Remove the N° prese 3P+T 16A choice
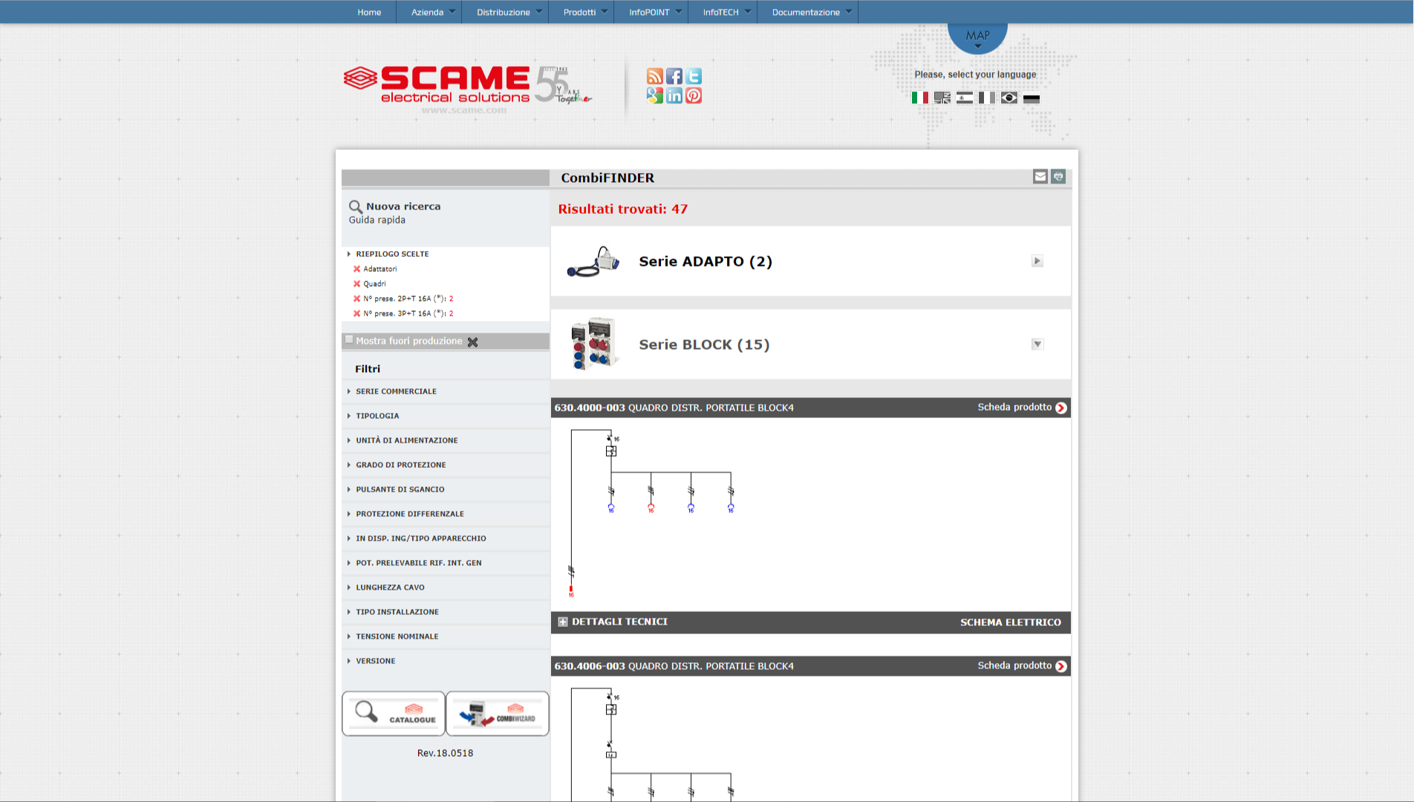Image resolution: width=1414 pixels, height=802 pixels. pyautogui.click(x=356, y=313)
